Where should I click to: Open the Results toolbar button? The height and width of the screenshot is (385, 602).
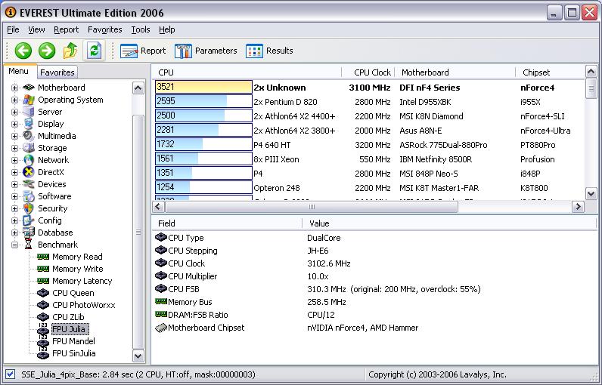pyautogui.click(x=269, y=51)
